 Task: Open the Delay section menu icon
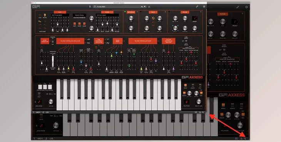click(x=166, y=12)
